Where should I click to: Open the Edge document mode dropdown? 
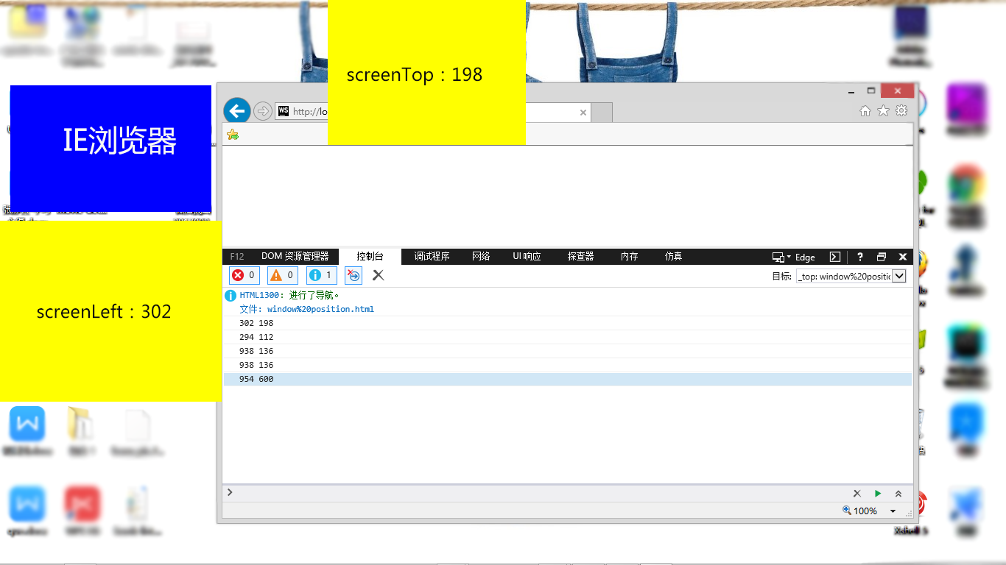tap(794, 257)
